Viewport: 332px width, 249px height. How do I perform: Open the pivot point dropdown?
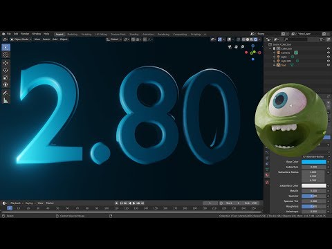pyautogui.click(x=127, y=39)
